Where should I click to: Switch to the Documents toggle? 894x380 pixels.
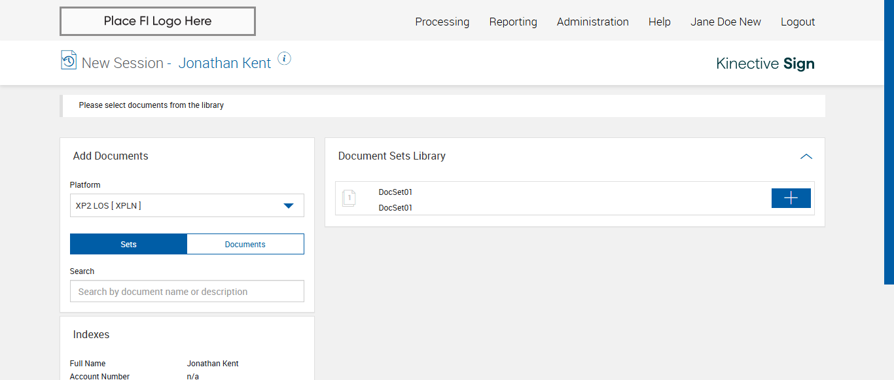coord(245,244)
